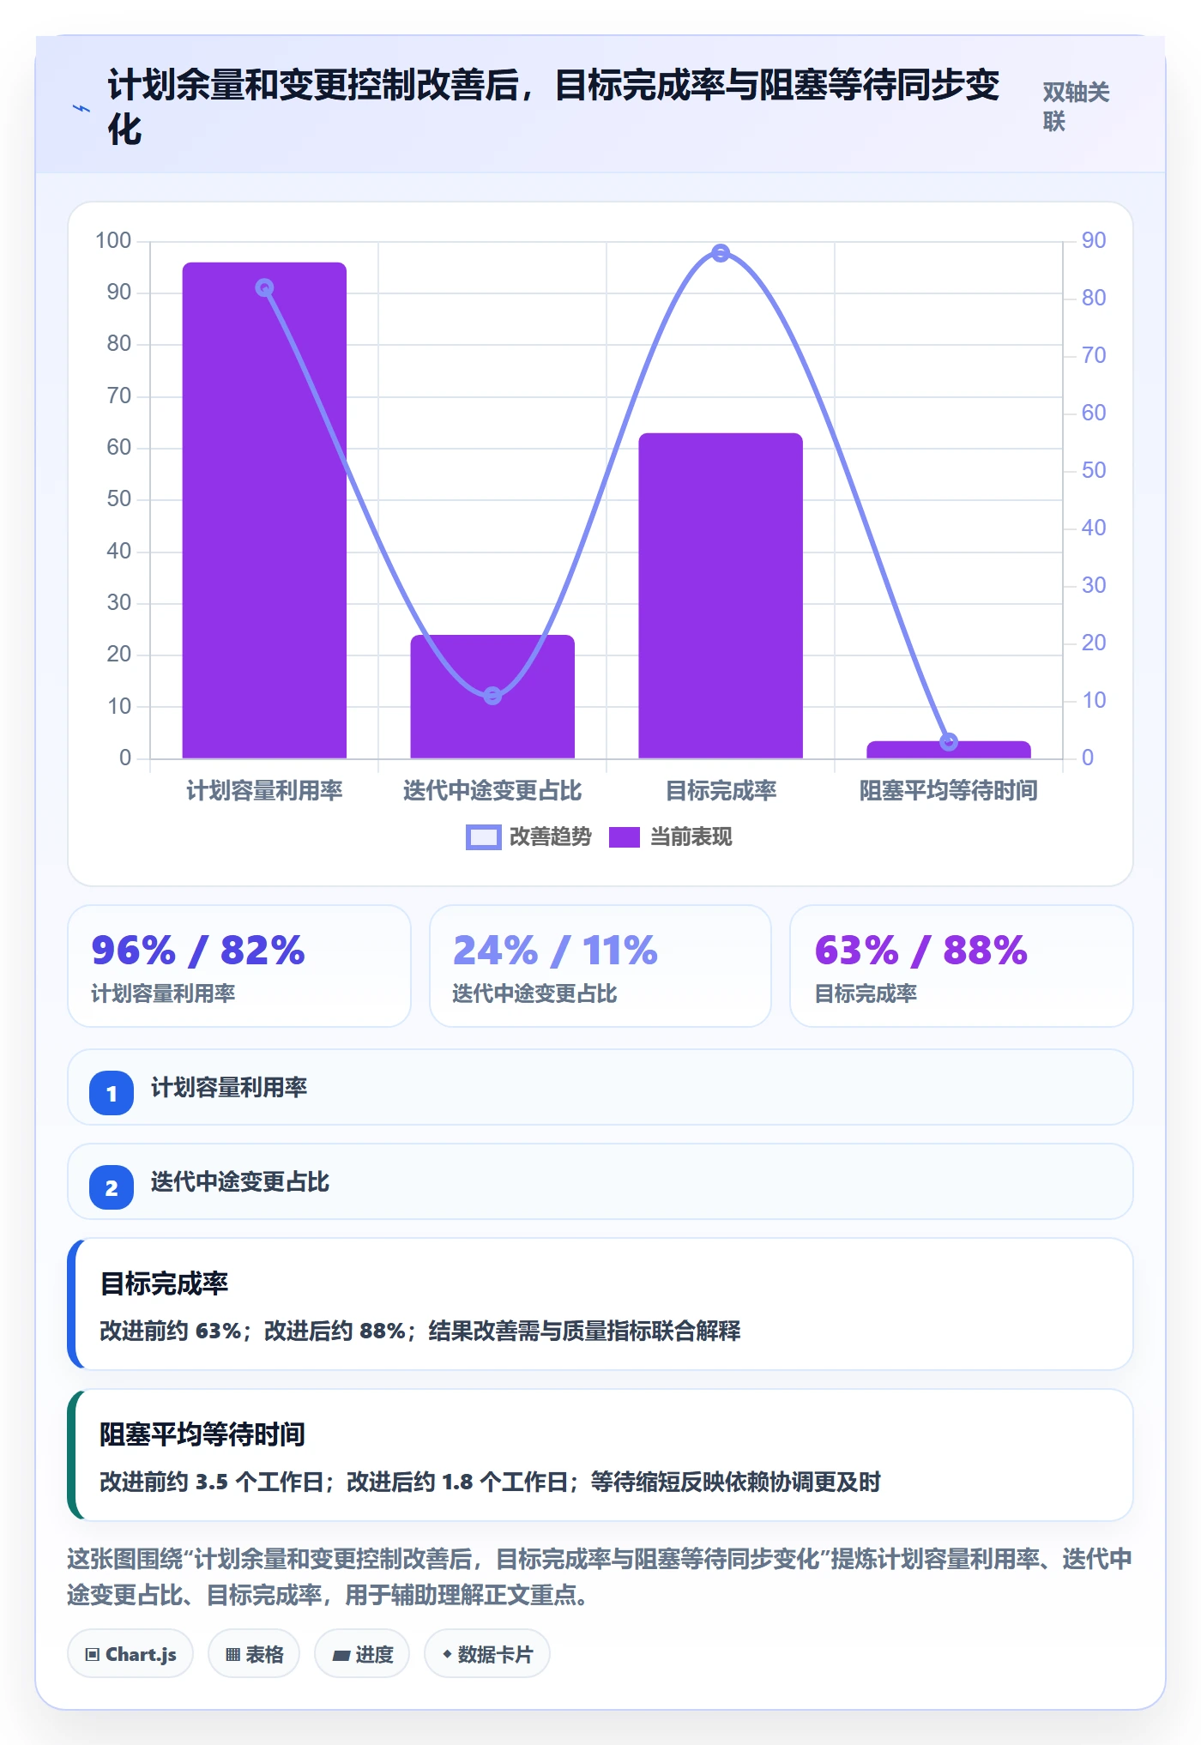
Task: Click the bar icon in 进度 tag
Action: [341, 1656]
